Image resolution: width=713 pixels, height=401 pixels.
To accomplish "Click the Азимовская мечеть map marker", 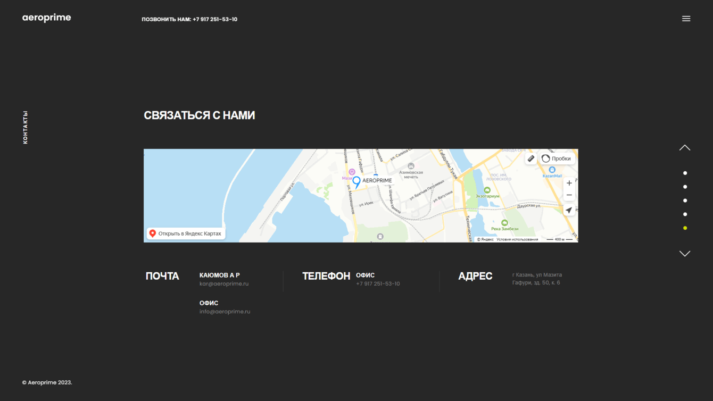I will click(411, 166).
